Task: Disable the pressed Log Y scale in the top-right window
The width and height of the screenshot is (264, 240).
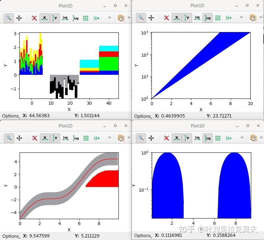Action: (x=208, y=18)
